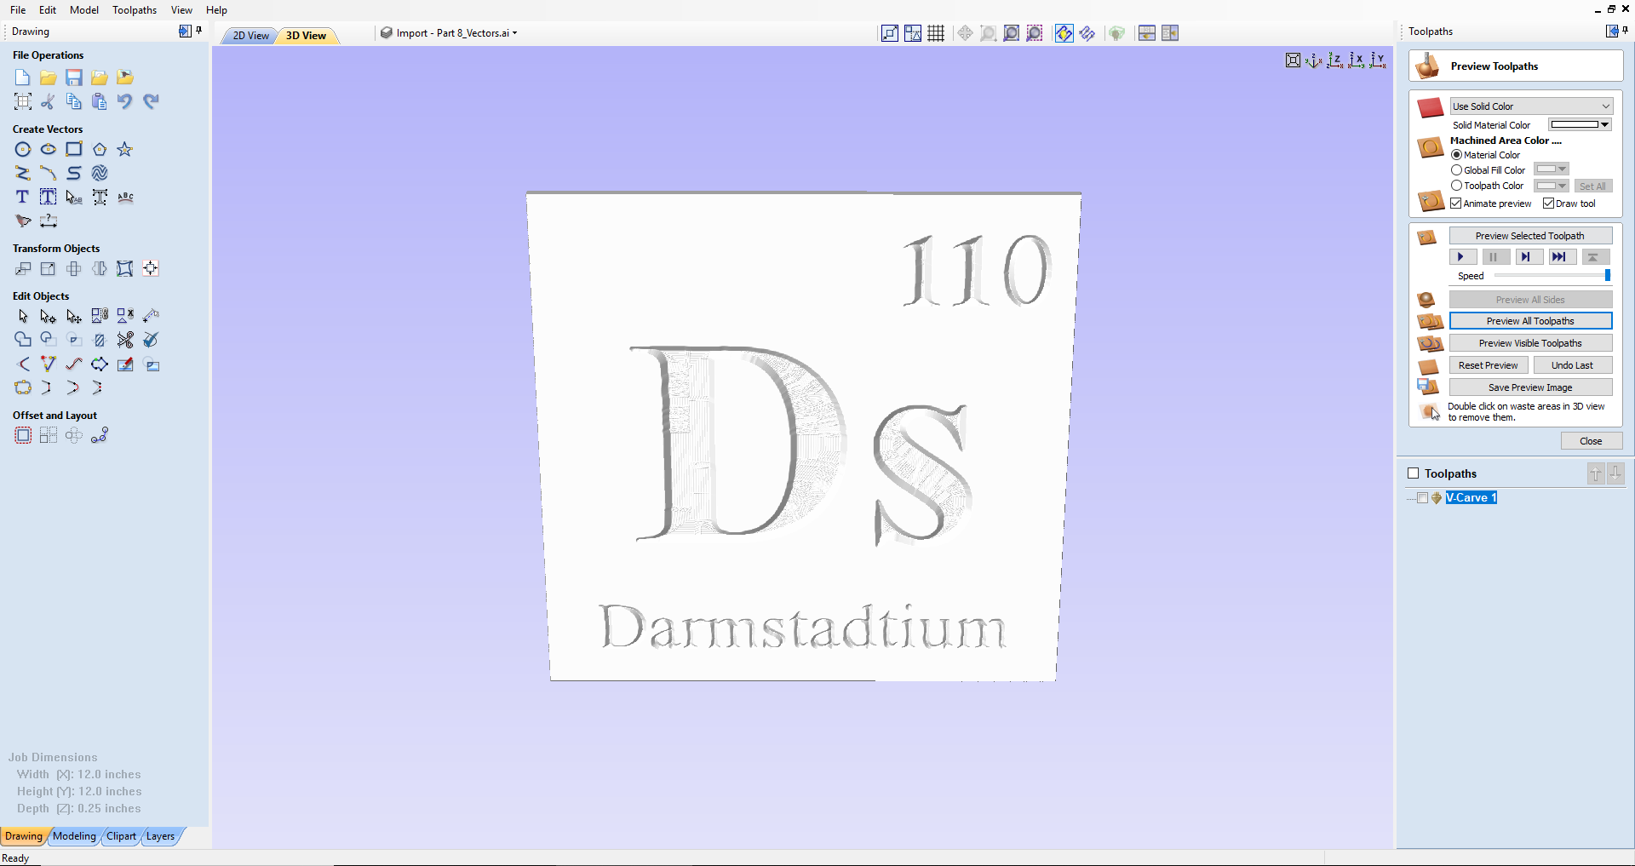Screen dimensions: 1635x866
Task: Open the Use Solid Color dropdown
Action: pyautogui.click(x=1531, y=106)
